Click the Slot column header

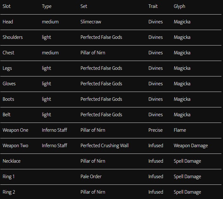click(7, 6)
